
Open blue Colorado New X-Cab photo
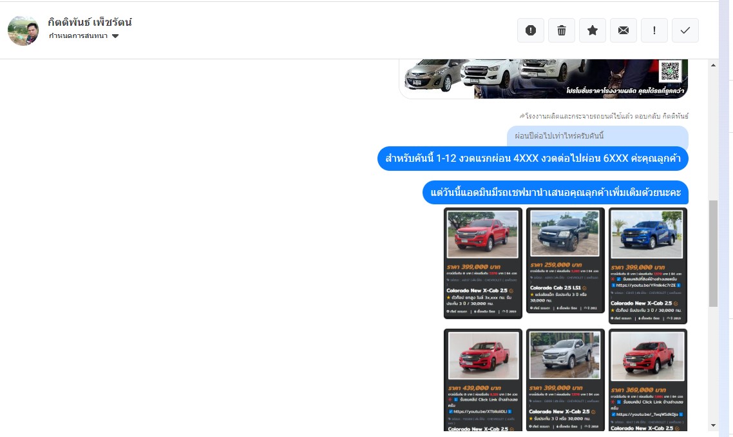(647, 234)
